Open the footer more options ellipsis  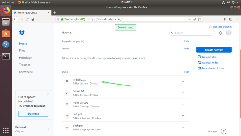pos(202,132)
